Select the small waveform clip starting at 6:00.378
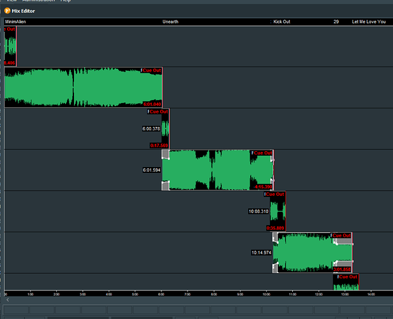The width and height of the screenshot is (393, 319). tap(165, 129)
